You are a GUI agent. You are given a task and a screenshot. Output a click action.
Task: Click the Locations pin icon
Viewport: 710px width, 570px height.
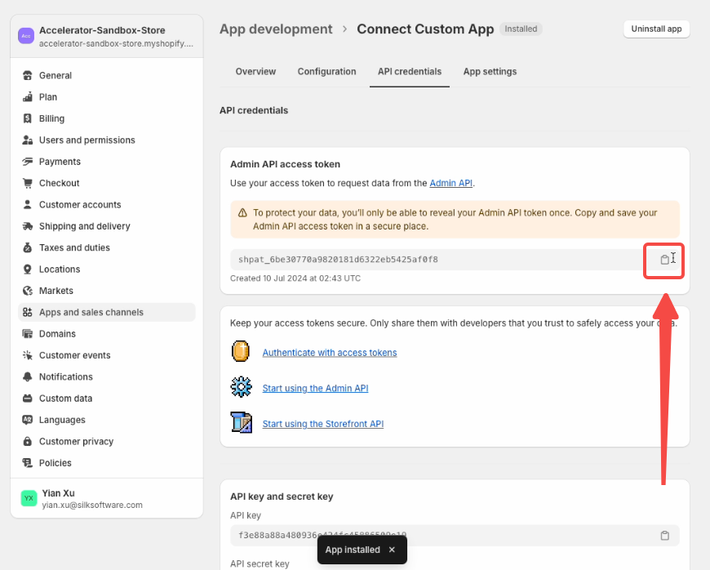pos(28,269)
